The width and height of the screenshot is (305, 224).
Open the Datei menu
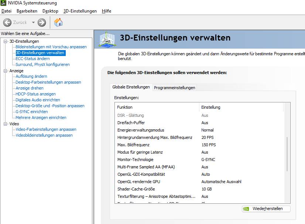click(6, 11)
